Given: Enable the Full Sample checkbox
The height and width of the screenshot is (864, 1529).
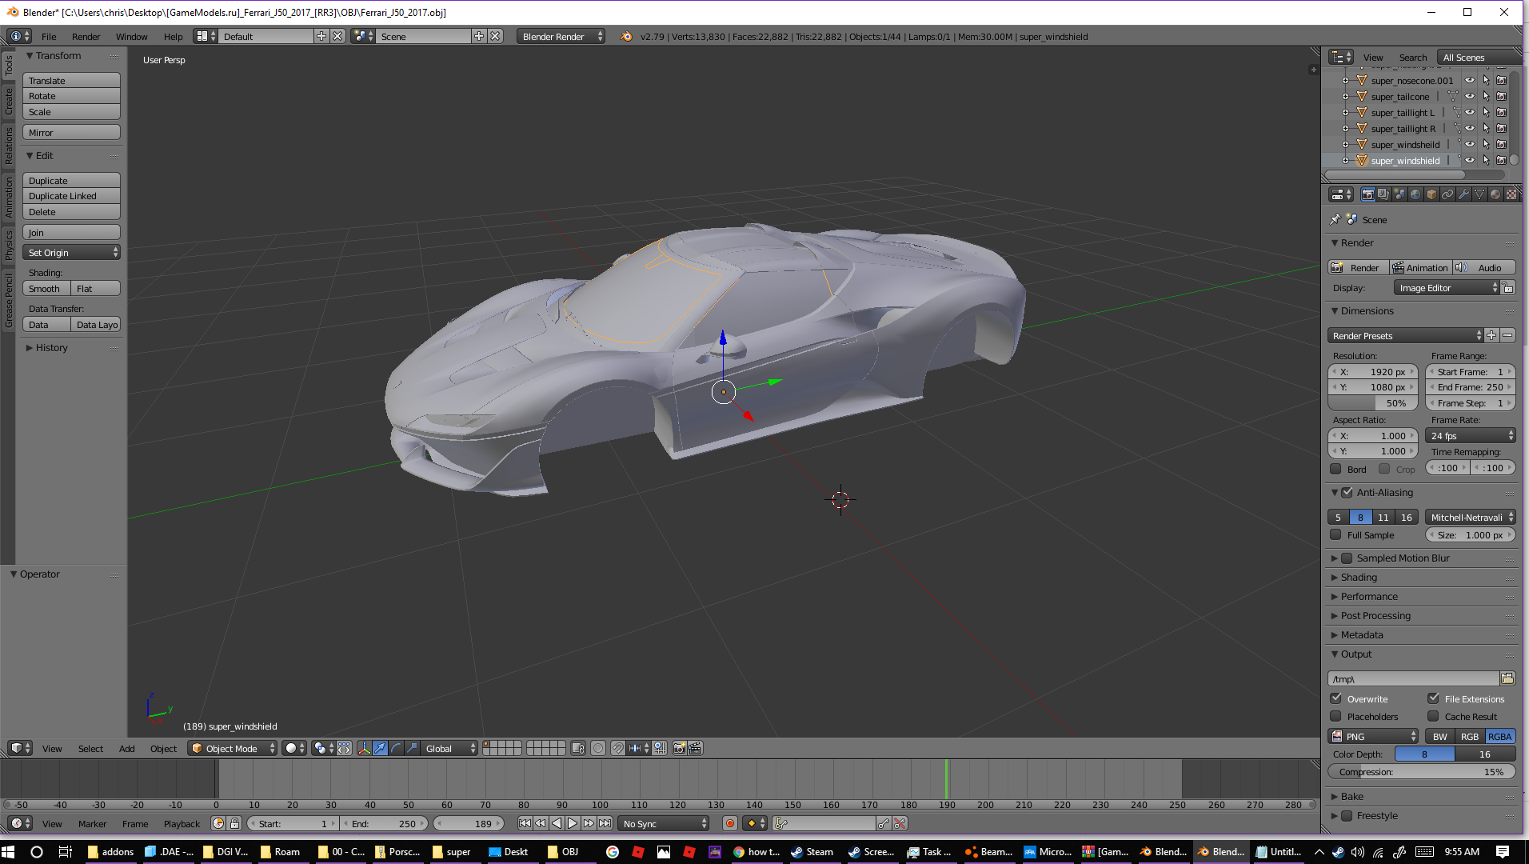Looking at the screenshot, I should tap(1335, 534).
